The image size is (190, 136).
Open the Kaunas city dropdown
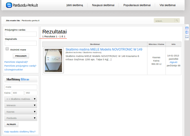(21, 112)
